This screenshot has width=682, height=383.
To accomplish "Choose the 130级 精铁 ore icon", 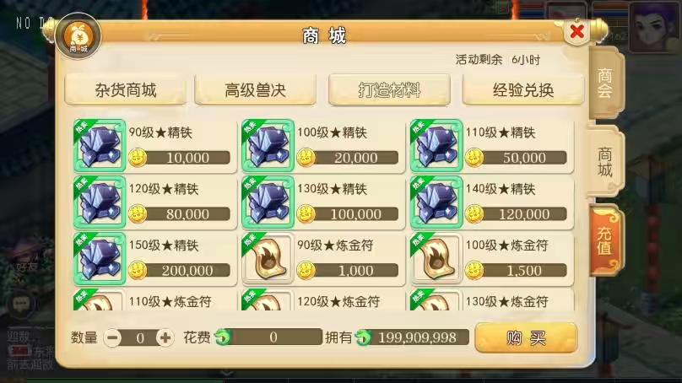I will coord(268,202).
